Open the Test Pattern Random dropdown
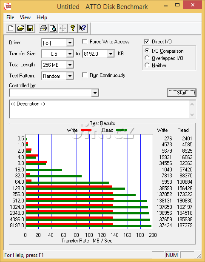The height and width of the screenshot is (262, 205). [70, 76]
